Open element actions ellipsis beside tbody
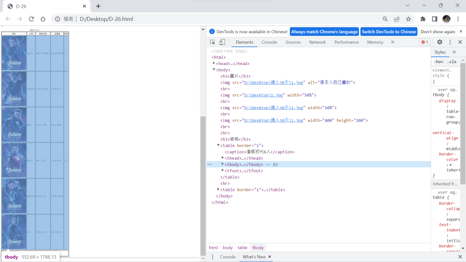This screenshot has height=262, width=466. 210,164
